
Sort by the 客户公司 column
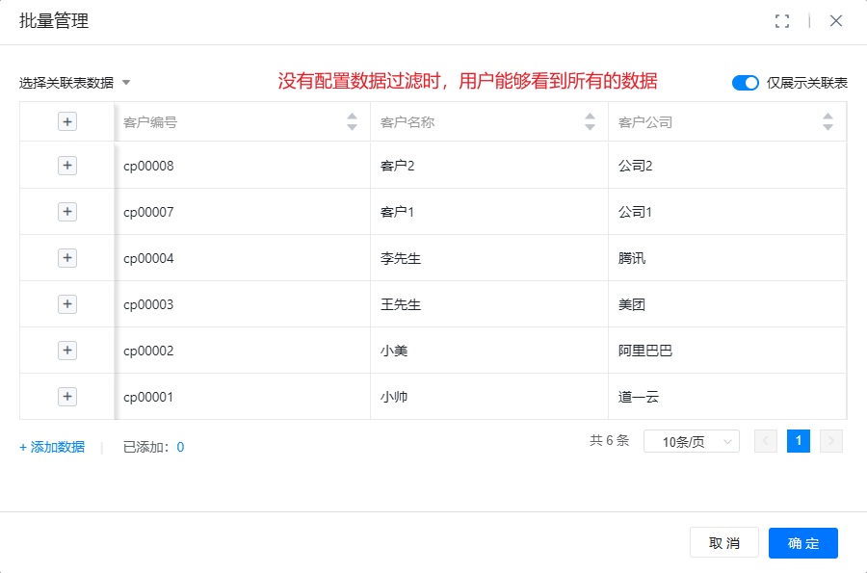pos(828,122)
